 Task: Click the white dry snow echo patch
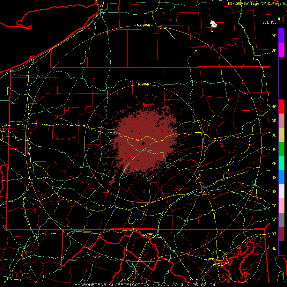pos(213,24)
